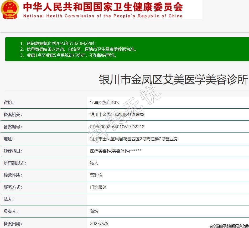This screenshot has height=228, width=249.
Task: Click the system maintenance hours notice
Action: click(x=68, y=55)
